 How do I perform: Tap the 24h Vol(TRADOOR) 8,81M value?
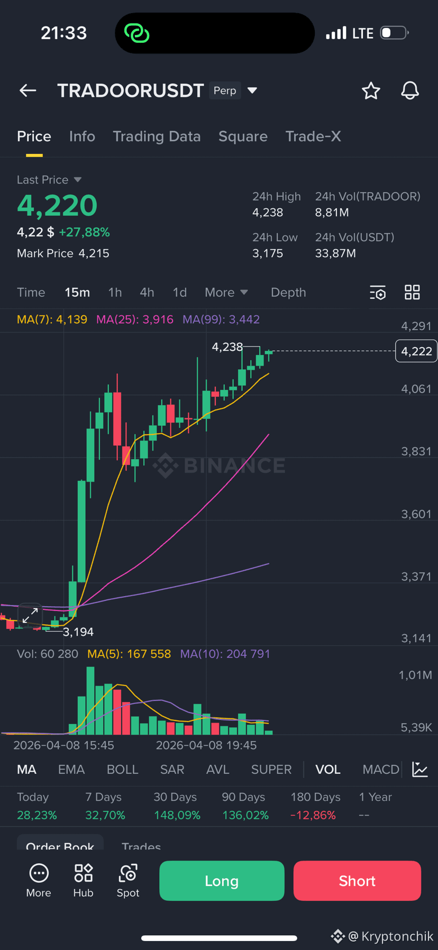pyautogui.click(x=332, y=213)
